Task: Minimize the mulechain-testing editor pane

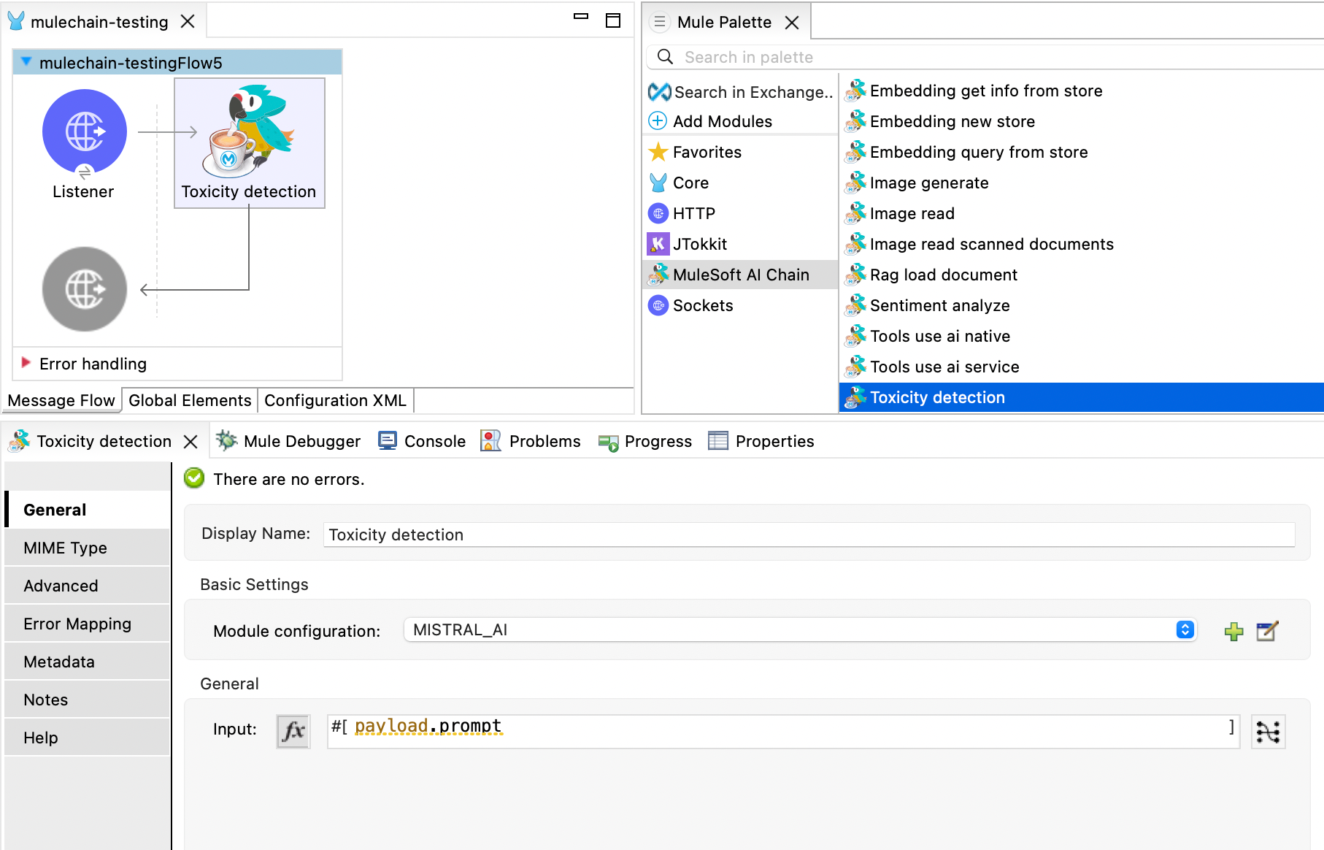Action: tap(581, 16)
